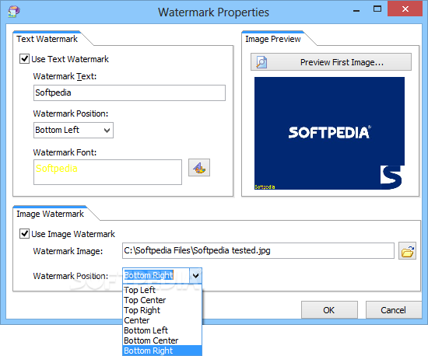Choose Bottom Left from the position list
This screenshot has width=428, height=356.
[x=162, y=330]
